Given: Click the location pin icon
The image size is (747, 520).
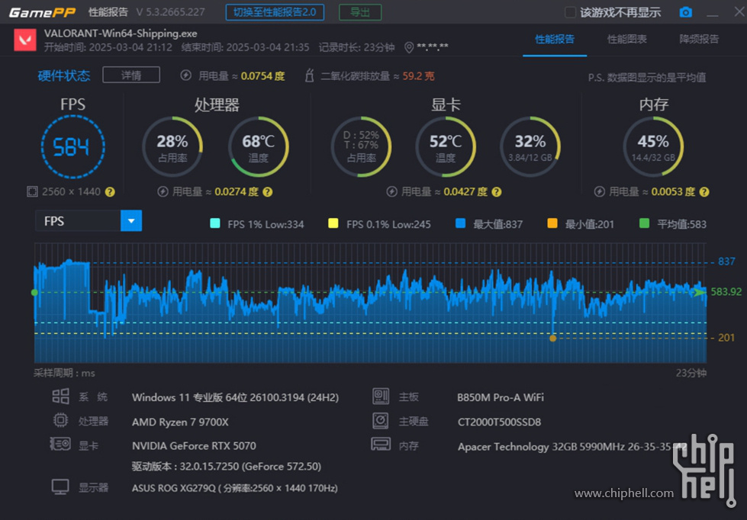Looking at the screenshot, I should pyautogui.click(x=408, y=47).
